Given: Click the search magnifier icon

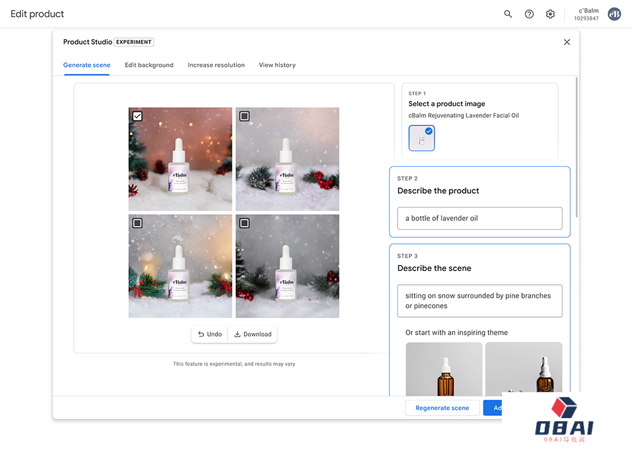Looking at the screenshot, I should coord(508,14).
